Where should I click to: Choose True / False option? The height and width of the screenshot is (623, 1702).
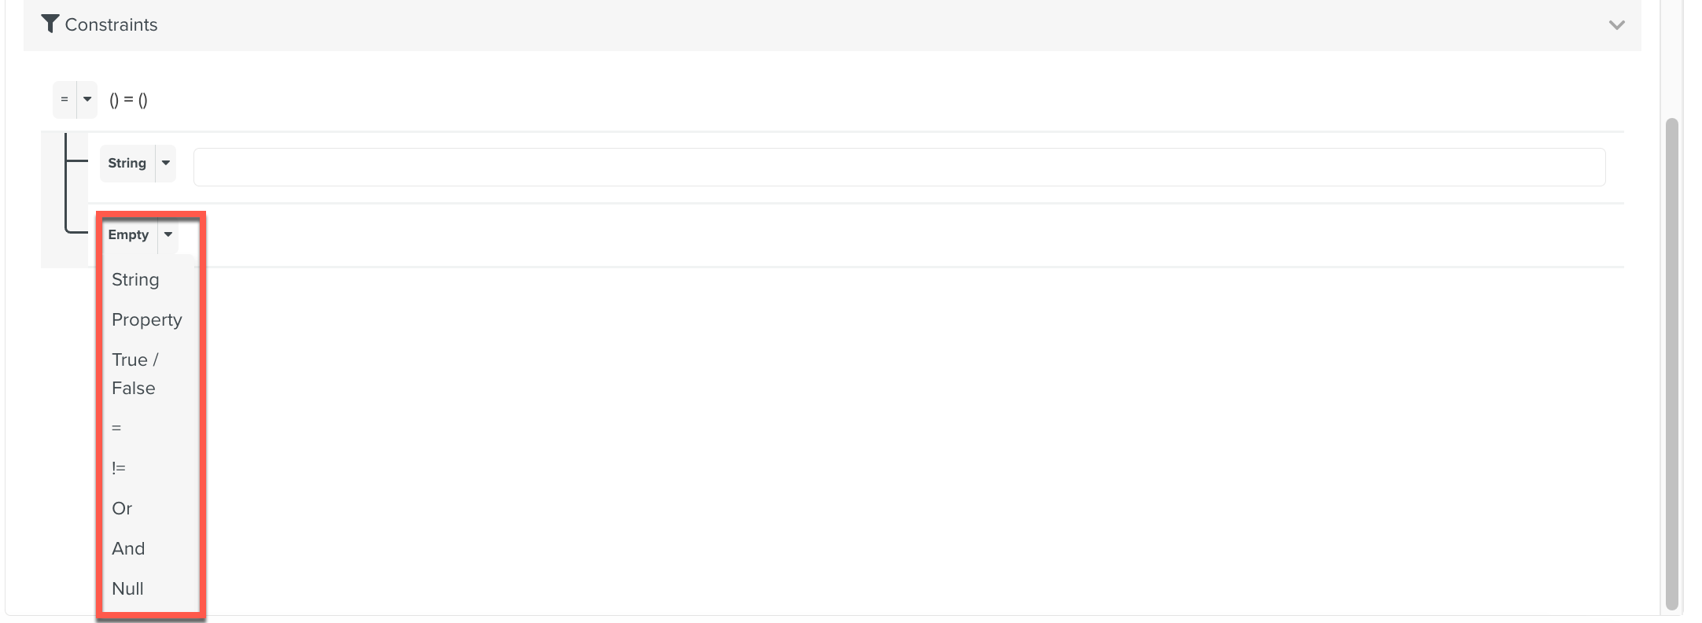(x=135, y=374)
